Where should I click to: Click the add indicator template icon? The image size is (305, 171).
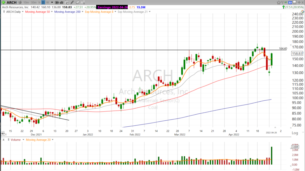(x=67, y=3)
